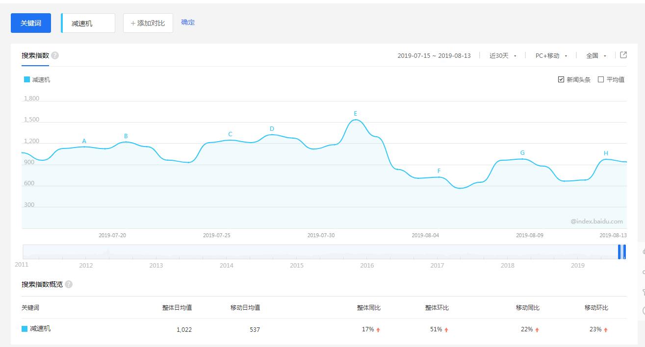Click the 整体同比 red up arrow

(x=378, y=330)
